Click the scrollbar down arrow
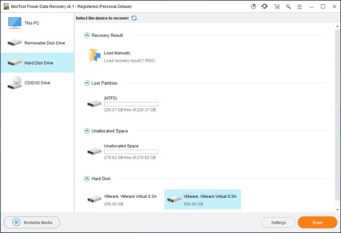 point(337,210)
